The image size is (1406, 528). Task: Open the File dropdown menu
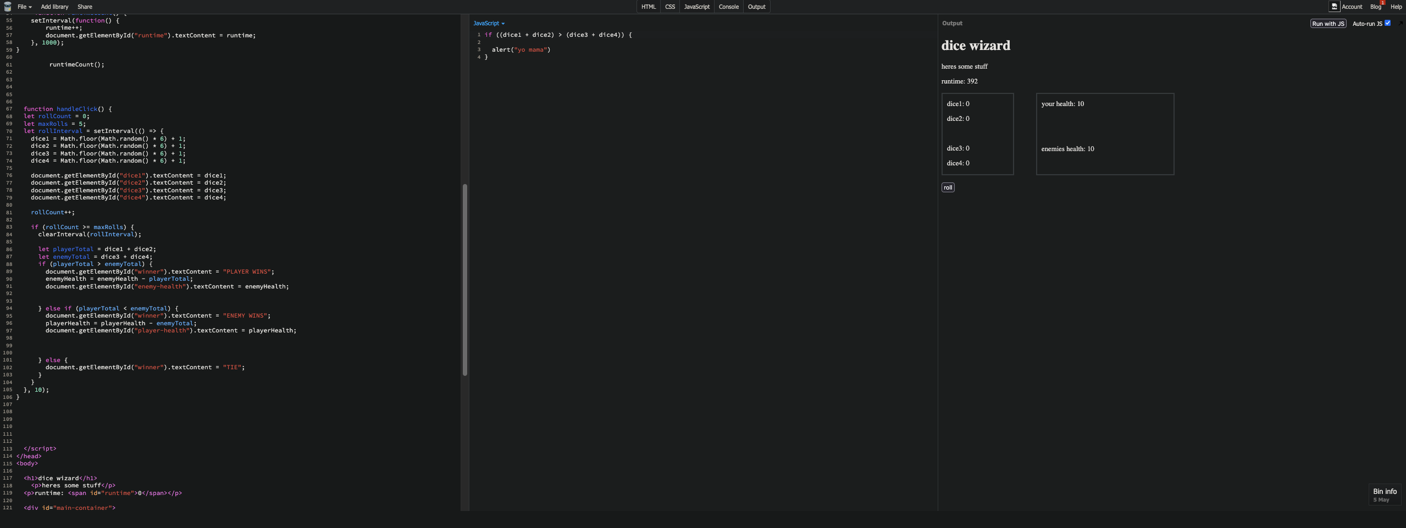tap(24, 7)
